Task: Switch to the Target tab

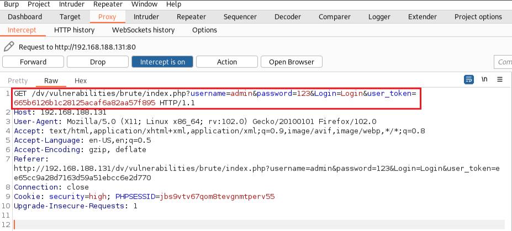Action: pos(70,17)
